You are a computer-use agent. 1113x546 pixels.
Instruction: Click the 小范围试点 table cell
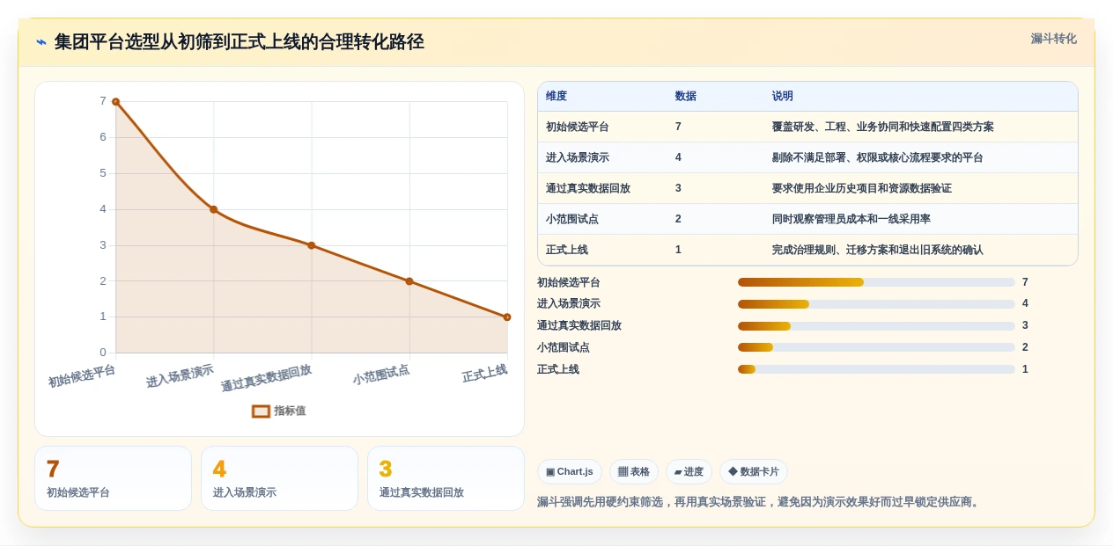click(x=572, y=219)
